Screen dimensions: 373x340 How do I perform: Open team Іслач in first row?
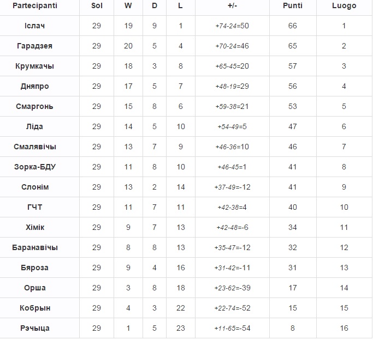coord(34,26)
